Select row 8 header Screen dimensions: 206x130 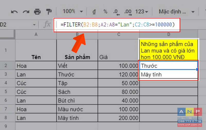pos(8,118)
